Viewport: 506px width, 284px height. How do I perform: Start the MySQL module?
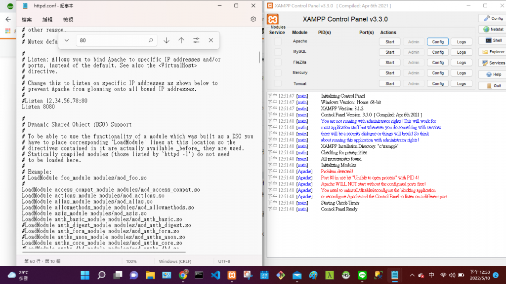click(x=390, y=52)
